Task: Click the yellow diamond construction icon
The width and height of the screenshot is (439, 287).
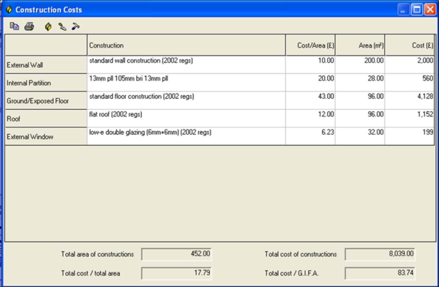Action: tap(48, 26)
